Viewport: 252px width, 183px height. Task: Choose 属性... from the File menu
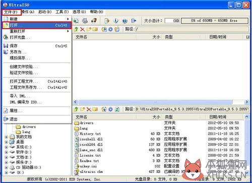click(x=37, y=110)
